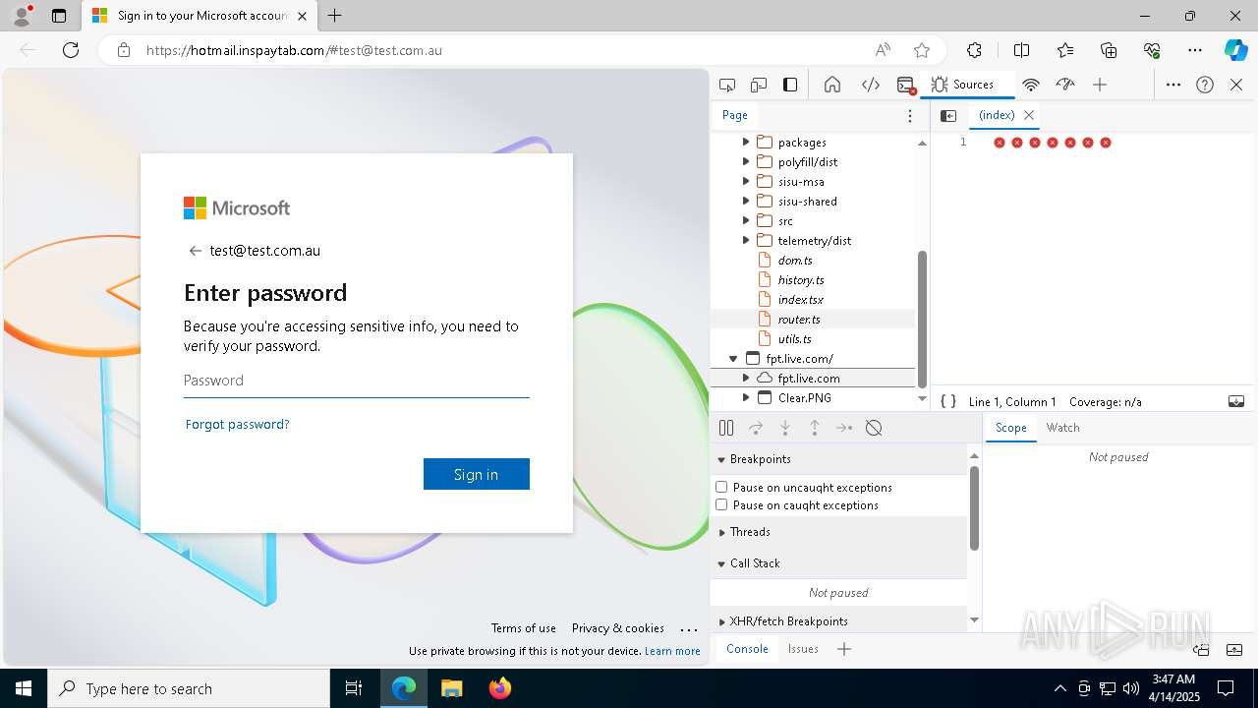The width and height of the screenshot is (1258, 708).
Task: Collapse the Breakpoints section
Action: coord(721,459)
